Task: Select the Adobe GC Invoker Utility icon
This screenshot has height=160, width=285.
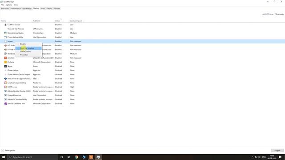Action: [x=5, y=100]
